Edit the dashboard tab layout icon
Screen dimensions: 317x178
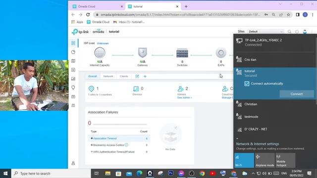click(137, 76)
